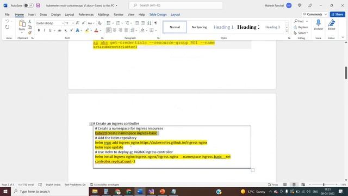Click Clear All Formatting icon
Screen dimensions: 348x196
[100, 23]
